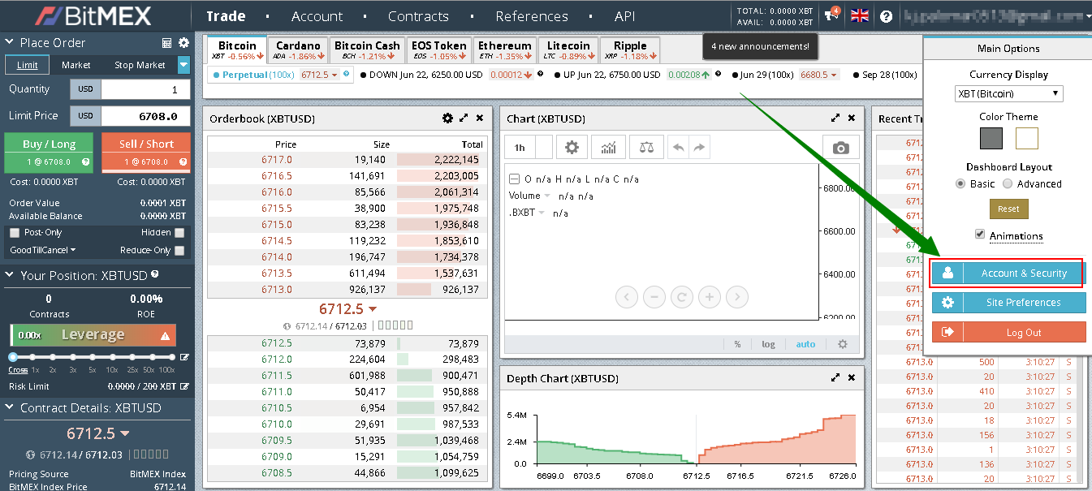Image resolution: width=1092 pixels, height=491 pixels.
Task: Open the chart 1h interval selector
Action: click(520, 148)
